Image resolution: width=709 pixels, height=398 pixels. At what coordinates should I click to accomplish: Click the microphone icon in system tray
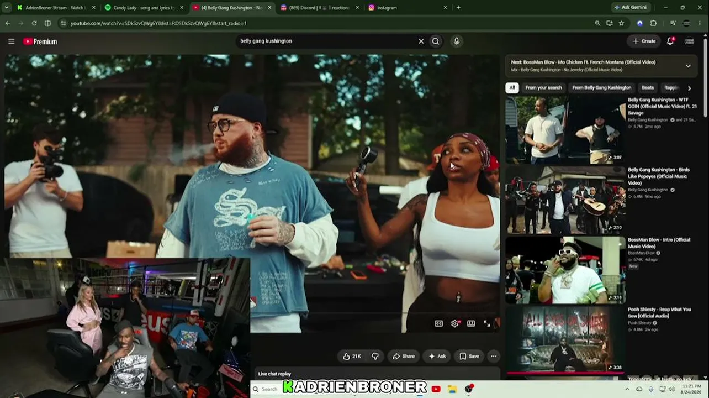click(651, 389)
